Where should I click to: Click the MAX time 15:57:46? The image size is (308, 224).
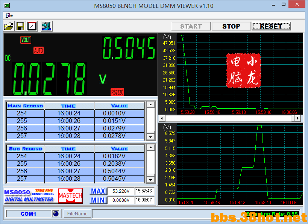click(144, 191)
